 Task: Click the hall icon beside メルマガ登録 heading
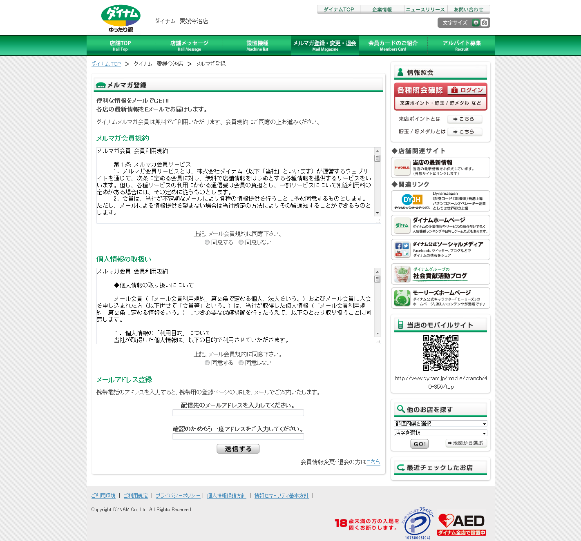pos(101,85)
